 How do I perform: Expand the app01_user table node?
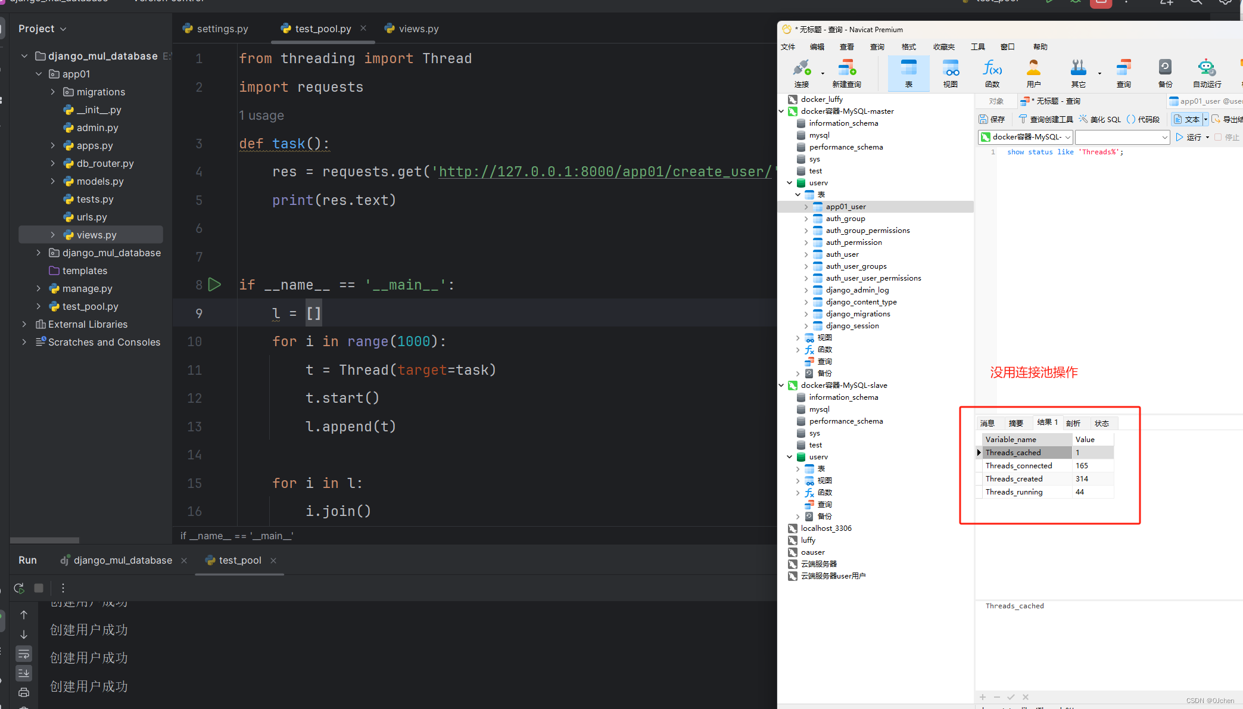click(806, 206)
